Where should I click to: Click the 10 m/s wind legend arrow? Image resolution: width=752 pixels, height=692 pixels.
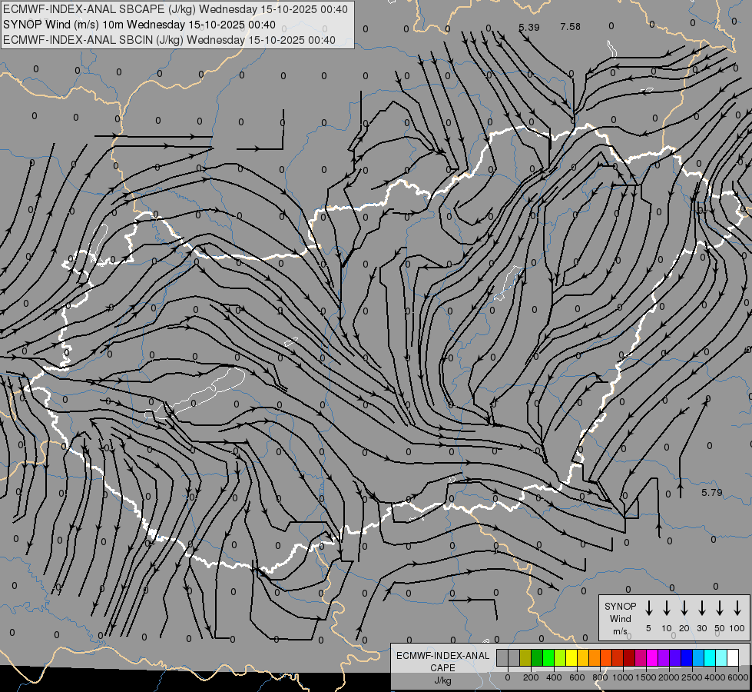(666, 608)
